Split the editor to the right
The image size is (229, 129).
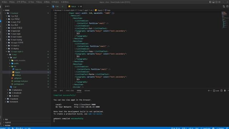(x=227, y=6)
